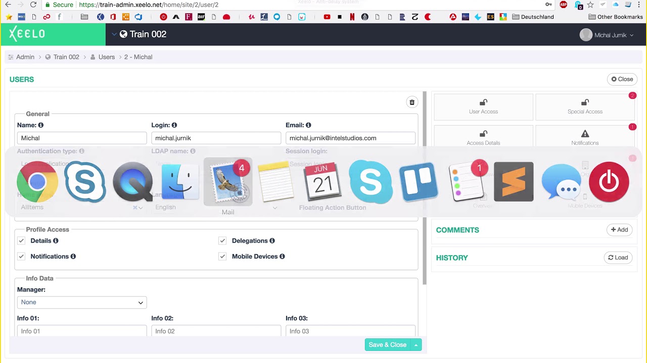Click the Email input field
This screenshot has height=363, width=647.
click(350, 138)
